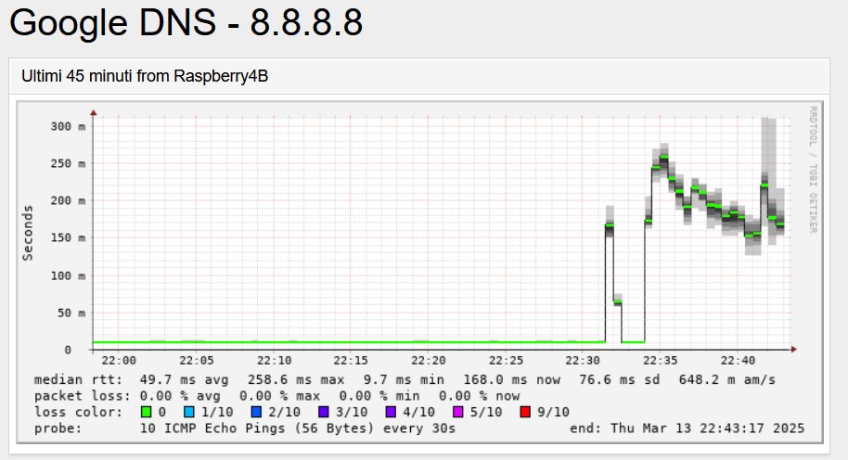Click the '49.7 ms avg' median rtt value

[184, 380]
